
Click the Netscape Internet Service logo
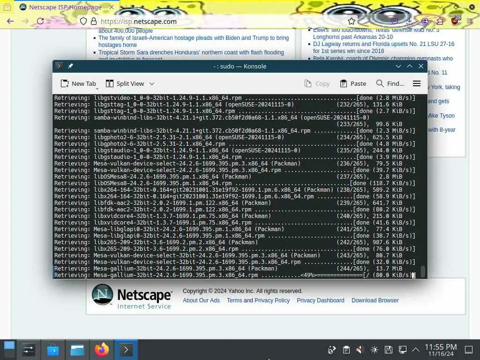click(132, 296)
